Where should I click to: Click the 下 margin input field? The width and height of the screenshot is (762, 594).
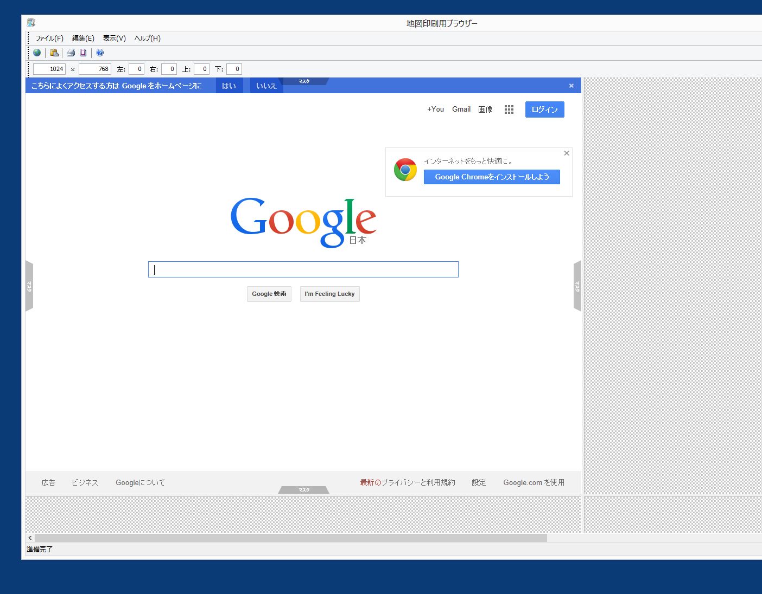[234, 69]
